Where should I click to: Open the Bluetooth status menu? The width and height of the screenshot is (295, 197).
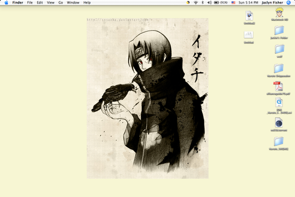(x=203, y=2)
